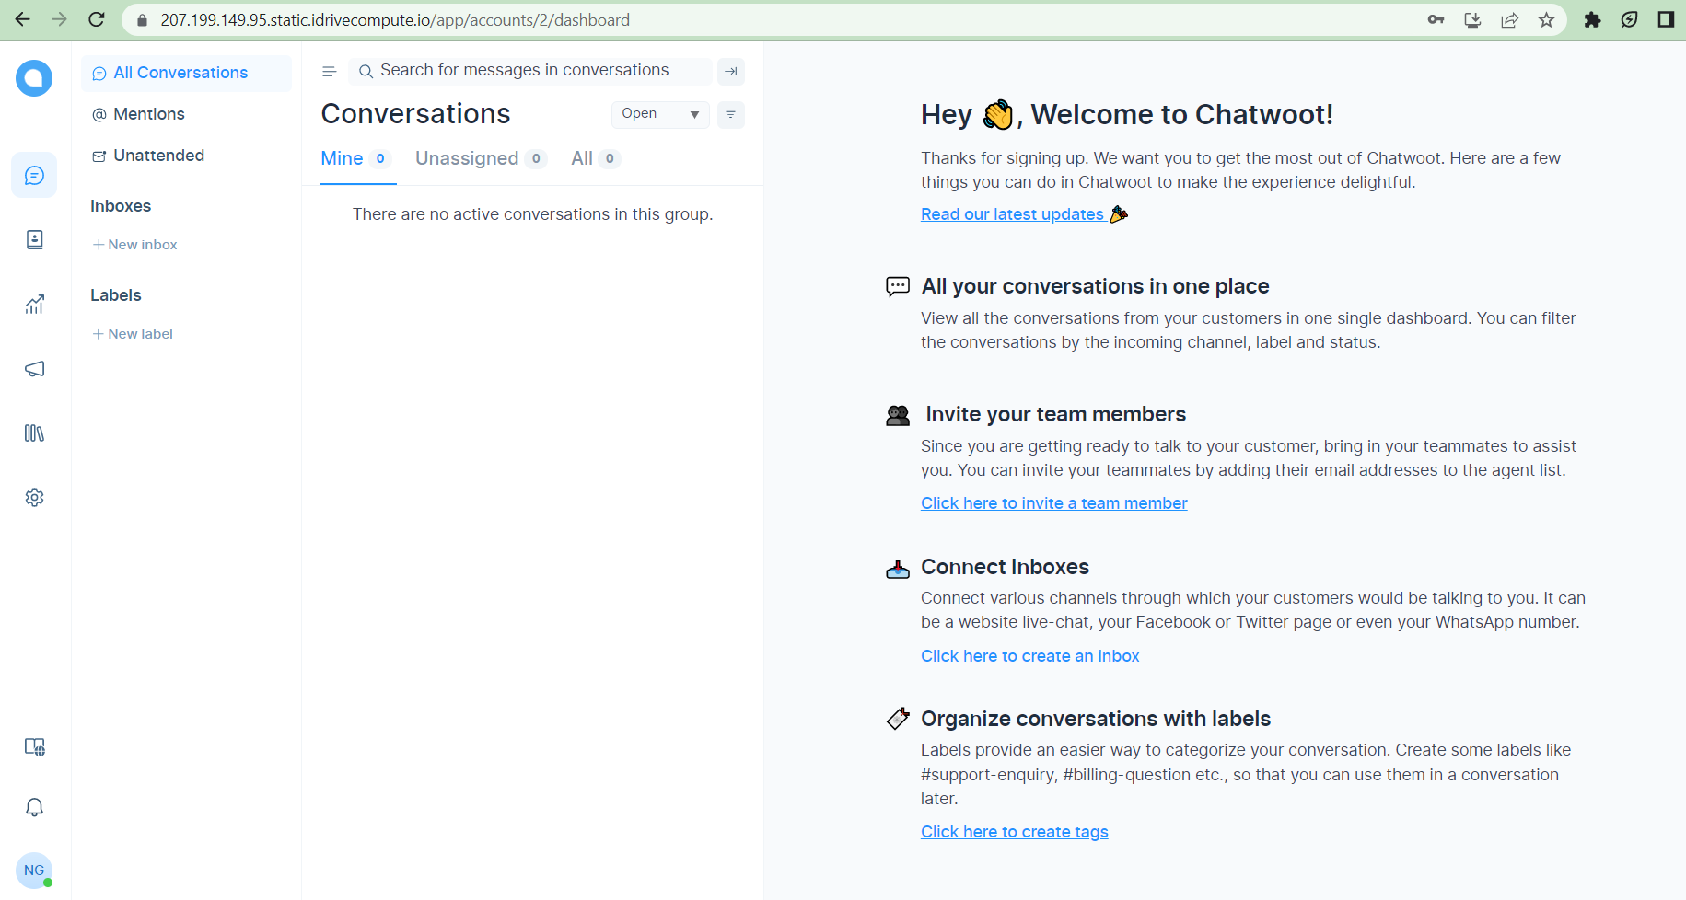Viewport: 1686px width, 900px height.
Task: Go back with the browser back arrow
Action: [x=23, y=19]
